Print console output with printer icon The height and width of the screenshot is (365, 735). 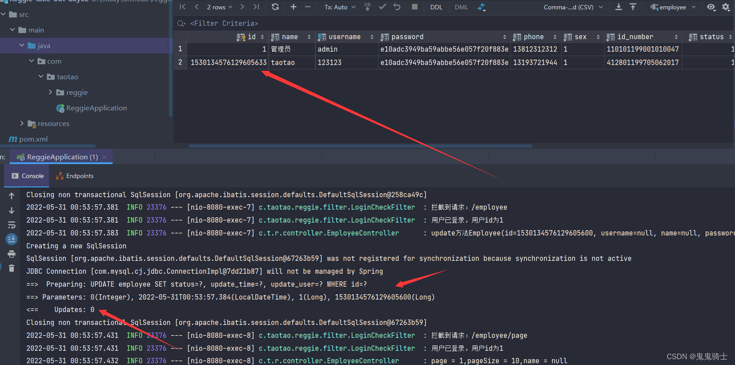(x=12, y=254)
